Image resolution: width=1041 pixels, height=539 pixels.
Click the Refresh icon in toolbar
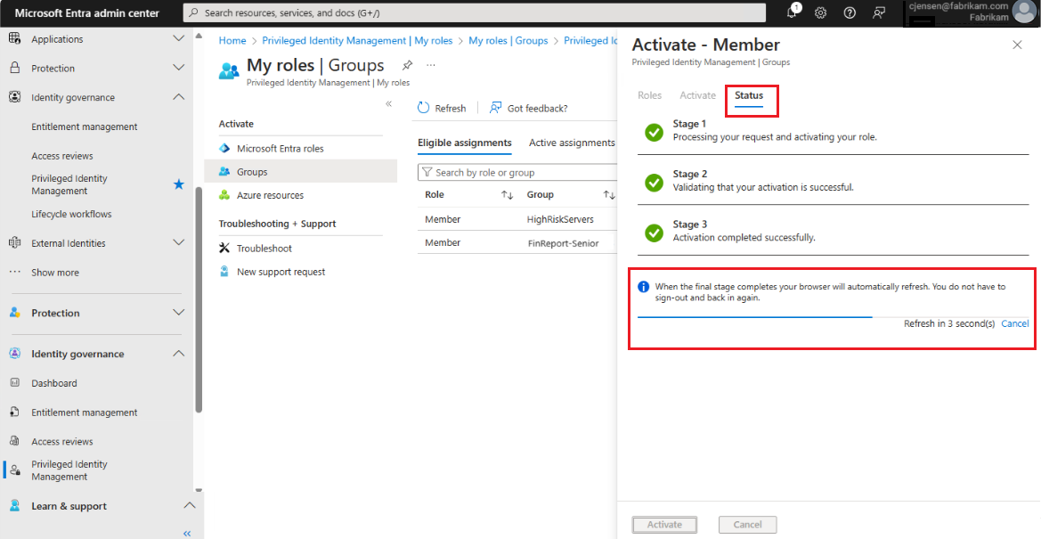[424, 108]
